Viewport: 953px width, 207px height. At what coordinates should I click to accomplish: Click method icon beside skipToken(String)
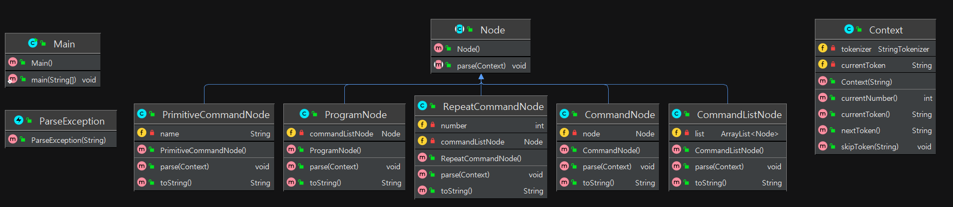point(823,146)
